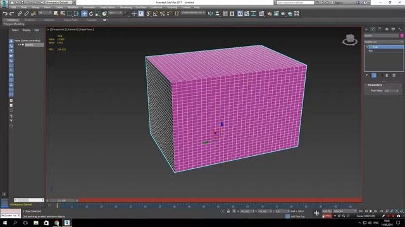The width and height of the screenshot is (405, 227).
Task: Toggle Percent Snap
Action: (x=163, y=14)
